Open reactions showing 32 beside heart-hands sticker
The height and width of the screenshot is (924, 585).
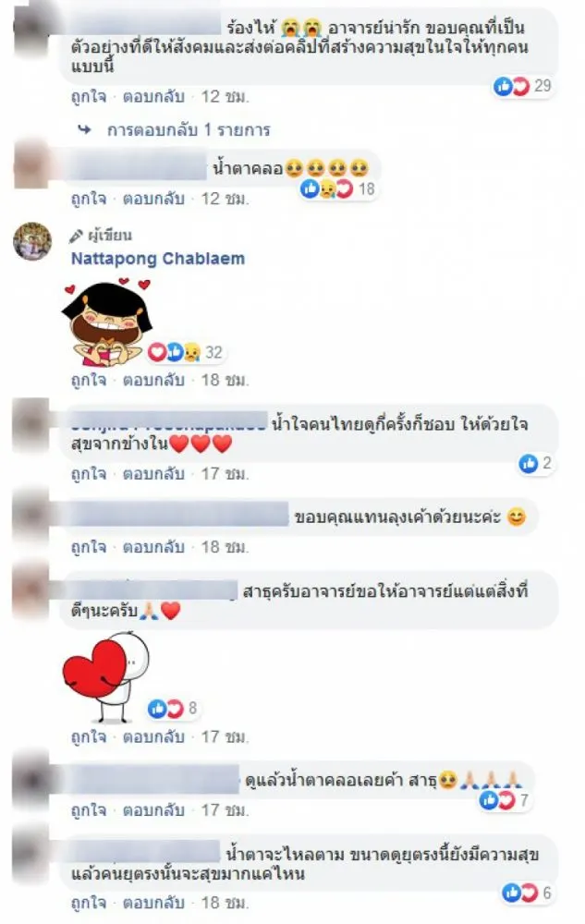click(x=185, y=352)
